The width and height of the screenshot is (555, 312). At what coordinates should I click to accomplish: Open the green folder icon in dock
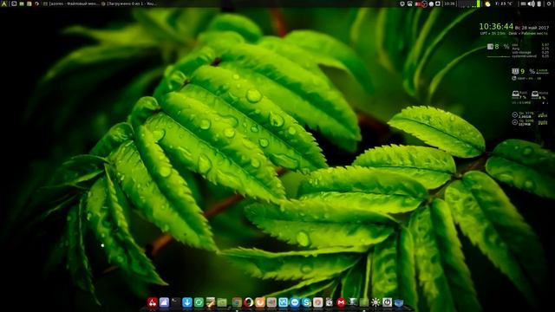[x=222, y=302]
